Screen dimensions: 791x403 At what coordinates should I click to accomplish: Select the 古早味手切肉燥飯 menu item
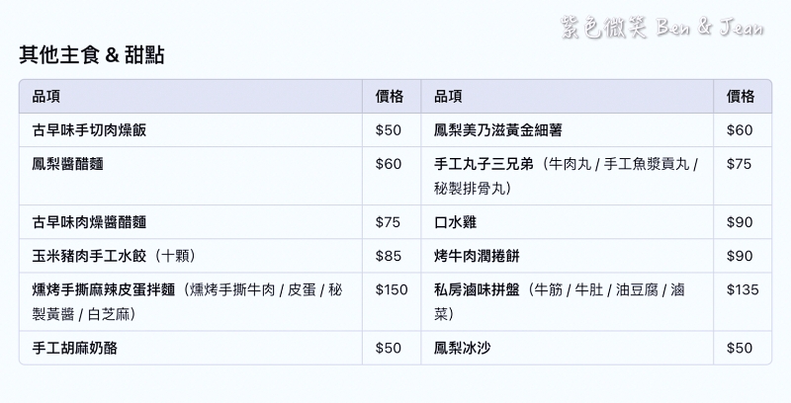pos(90,129)
